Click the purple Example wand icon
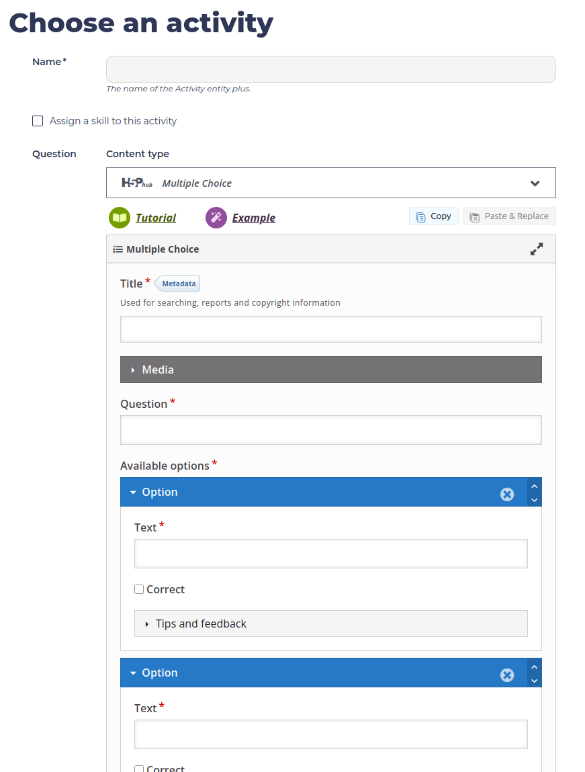Image resolution: width=585 pixels, height=772 pixels. pos(216,218)
